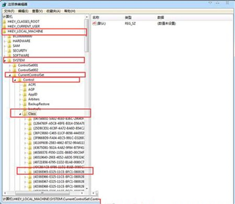Expand the SAM key
This screenshot has width=235, height=204.
(x=5, y=46)
